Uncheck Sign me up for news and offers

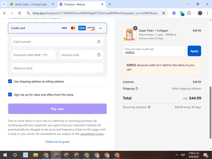tap(10, 94)
